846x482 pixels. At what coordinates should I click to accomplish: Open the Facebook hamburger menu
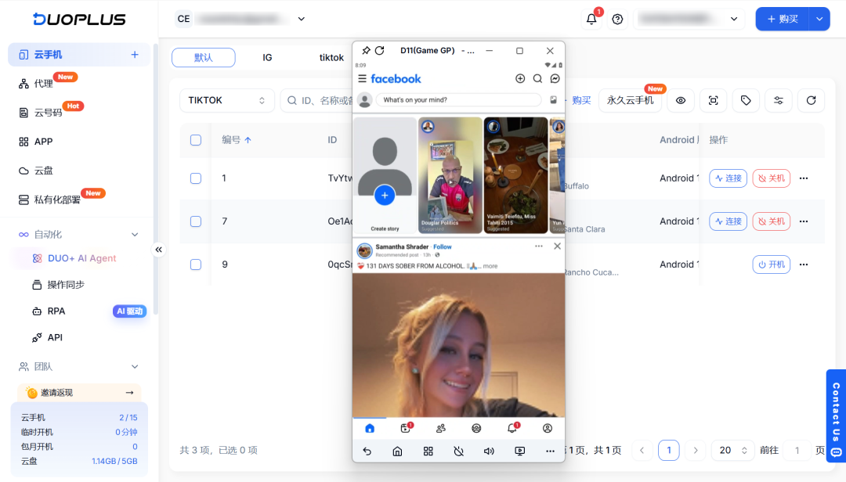362,79
